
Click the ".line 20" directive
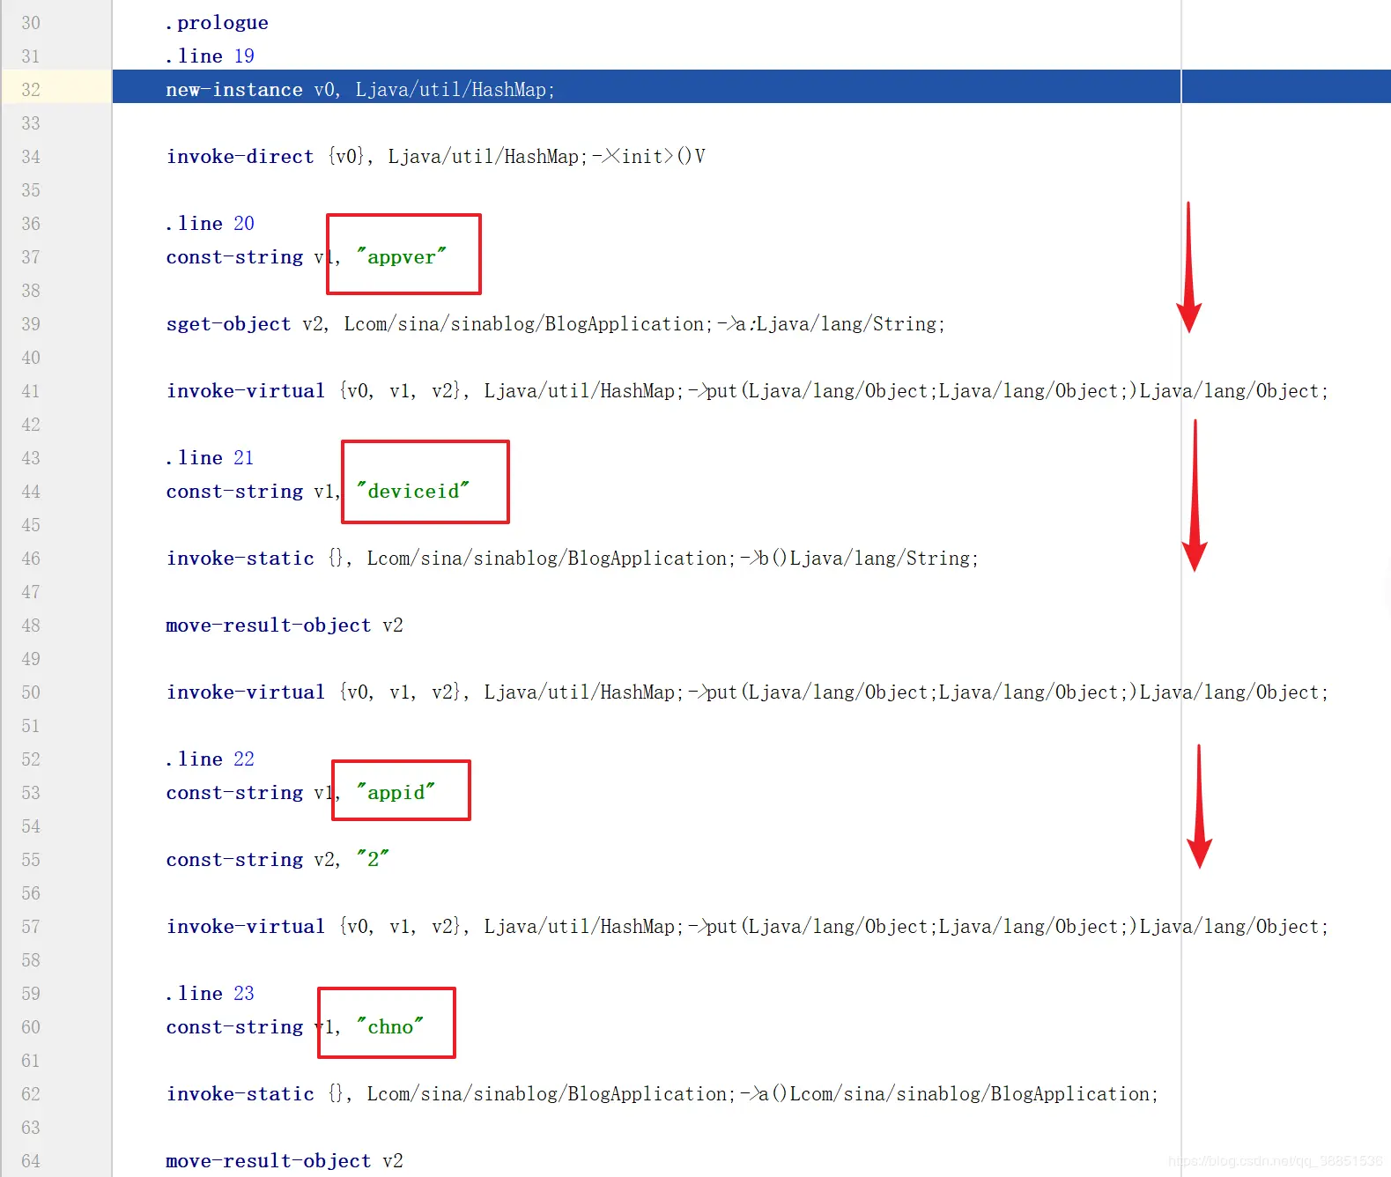(210, 223)
